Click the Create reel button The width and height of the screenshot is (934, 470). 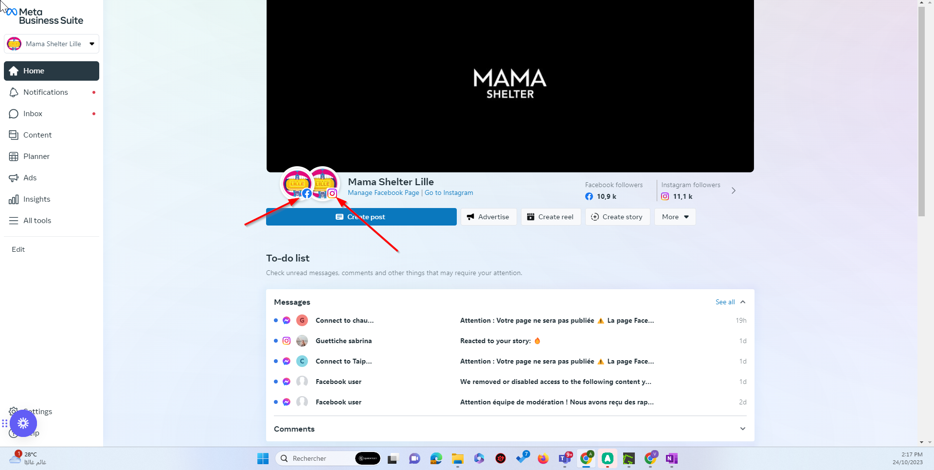point(551,217)
